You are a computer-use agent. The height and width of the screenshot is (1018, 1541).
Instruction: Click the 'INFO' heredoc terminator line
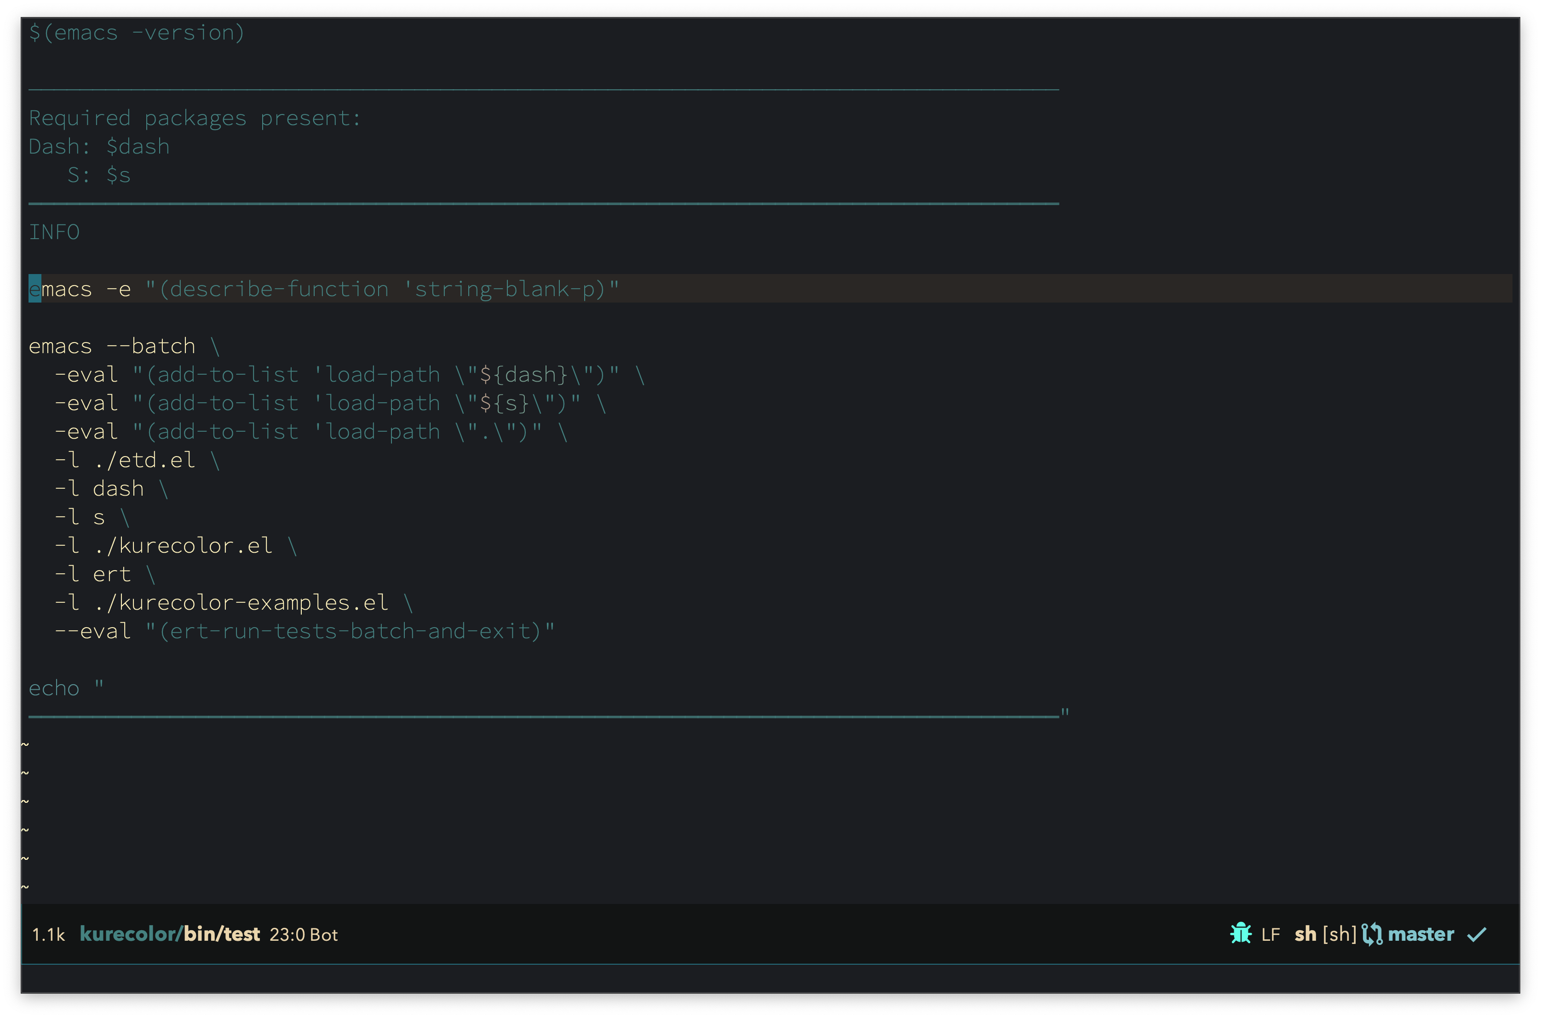coord(55,232)
